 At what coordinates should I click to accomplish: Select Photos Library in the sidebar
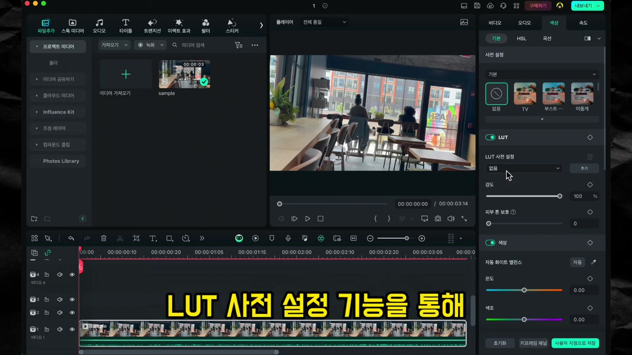point(61,161)
